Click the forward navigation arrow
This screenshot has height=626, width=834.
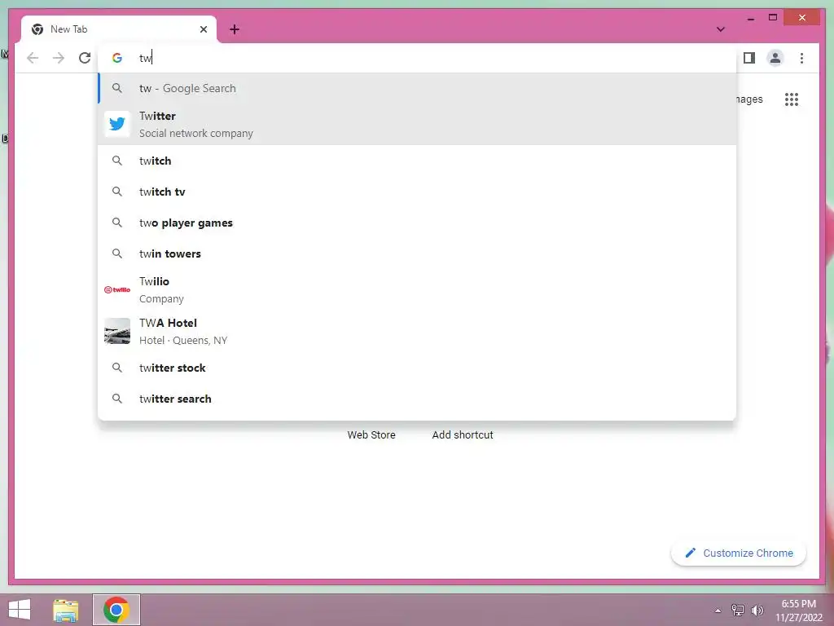click(x=59, y=58)
